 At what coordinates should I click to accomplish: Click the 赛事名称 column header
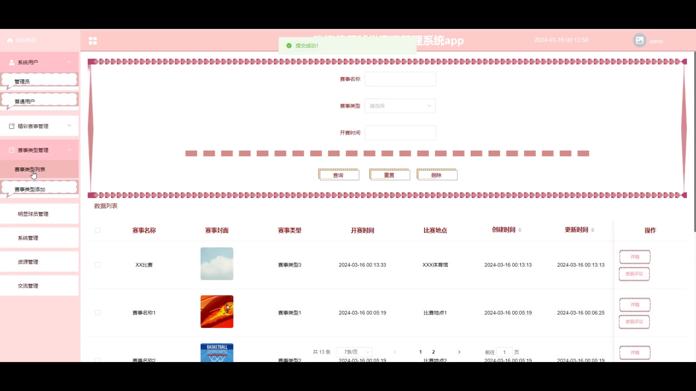pyautogui.click(x=144, y=230)
